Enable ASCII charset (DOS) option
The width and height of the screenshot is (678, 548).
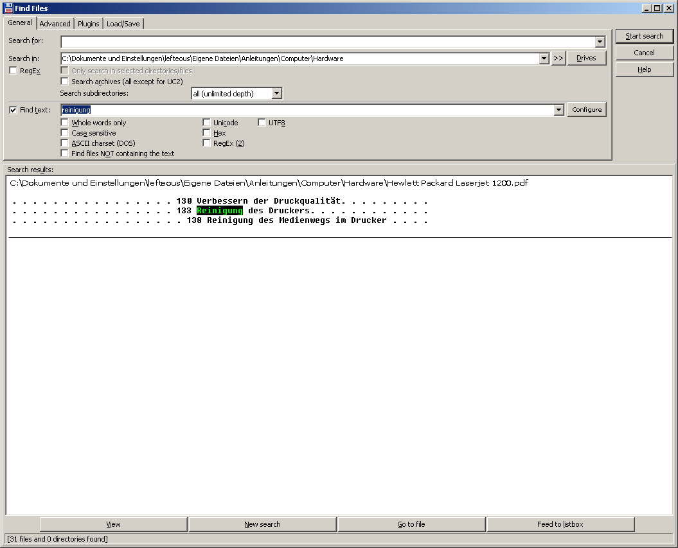pos(64,143)
